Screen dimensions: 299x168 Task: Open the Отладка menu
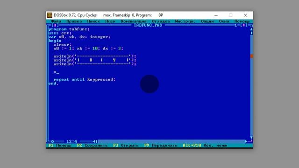tap(161, 21)
